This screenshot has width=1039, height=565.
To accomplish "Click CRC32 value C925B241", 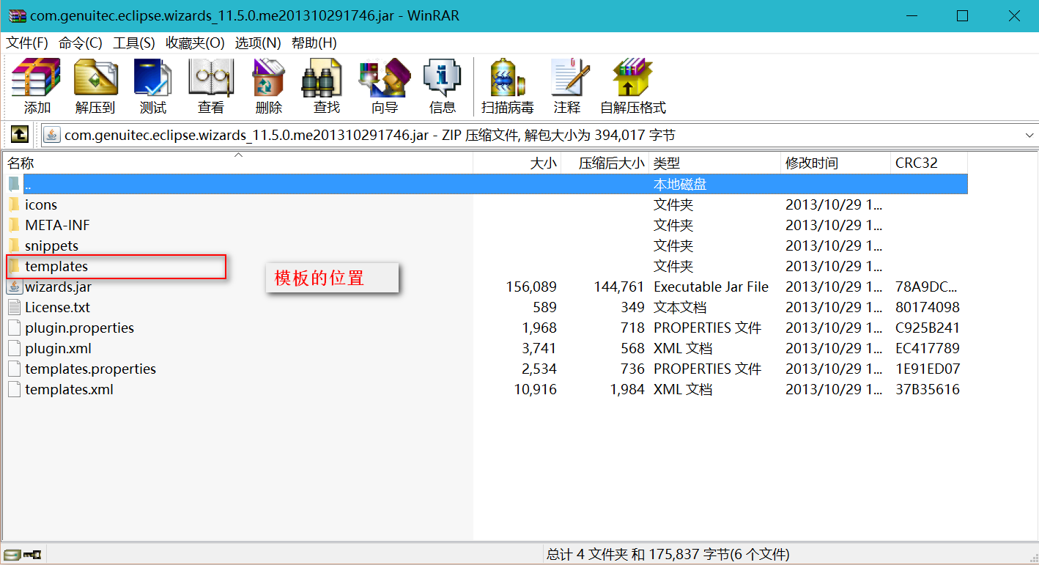I will pyautogui.click(x=928, y=328).
